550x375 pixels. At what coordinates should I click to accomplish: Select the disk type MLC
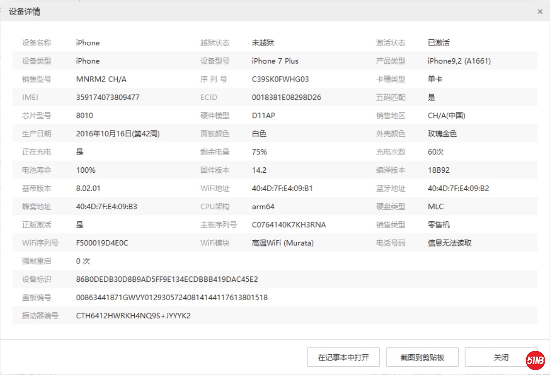pyautogui.click(x=436, y=207)
